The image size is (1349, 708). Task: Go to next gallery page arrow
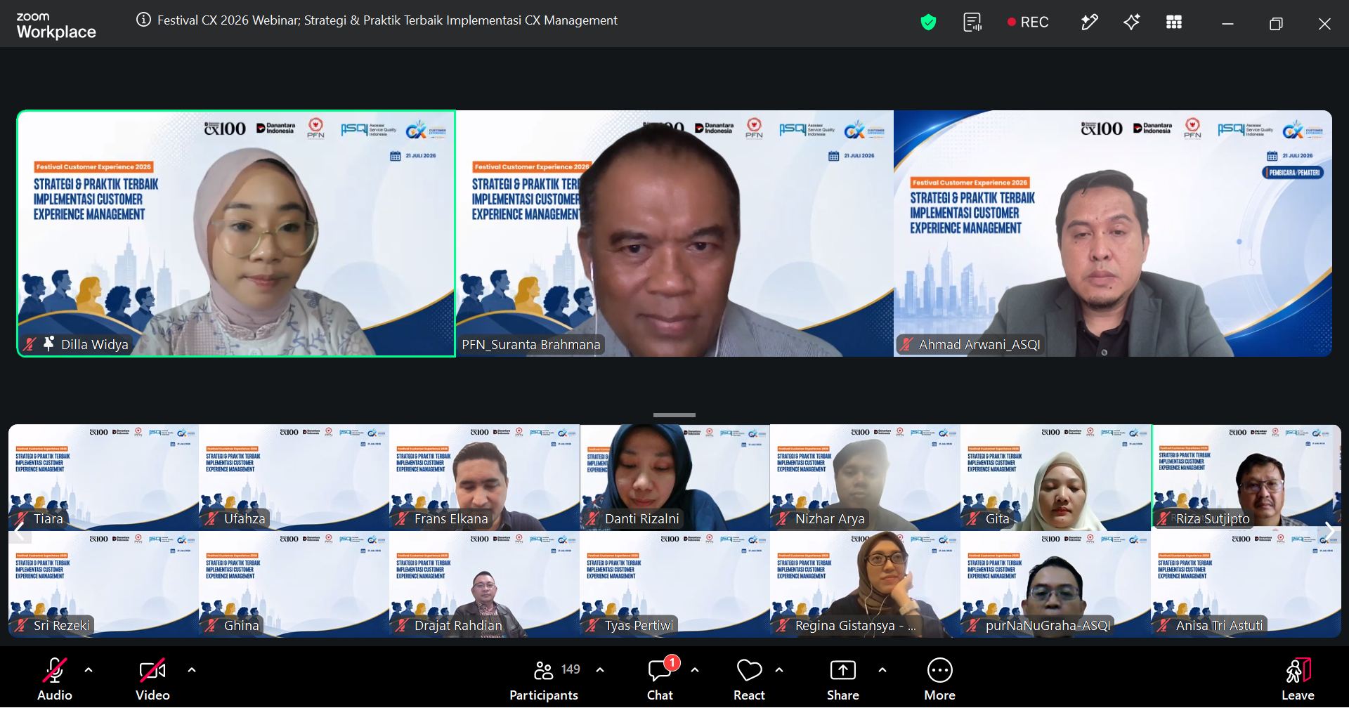click(1329, 531)
